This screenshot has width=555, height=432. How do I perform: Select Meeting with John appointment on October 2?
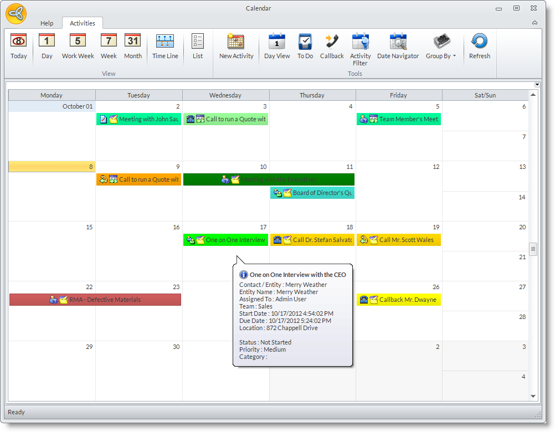pos(138,119)
